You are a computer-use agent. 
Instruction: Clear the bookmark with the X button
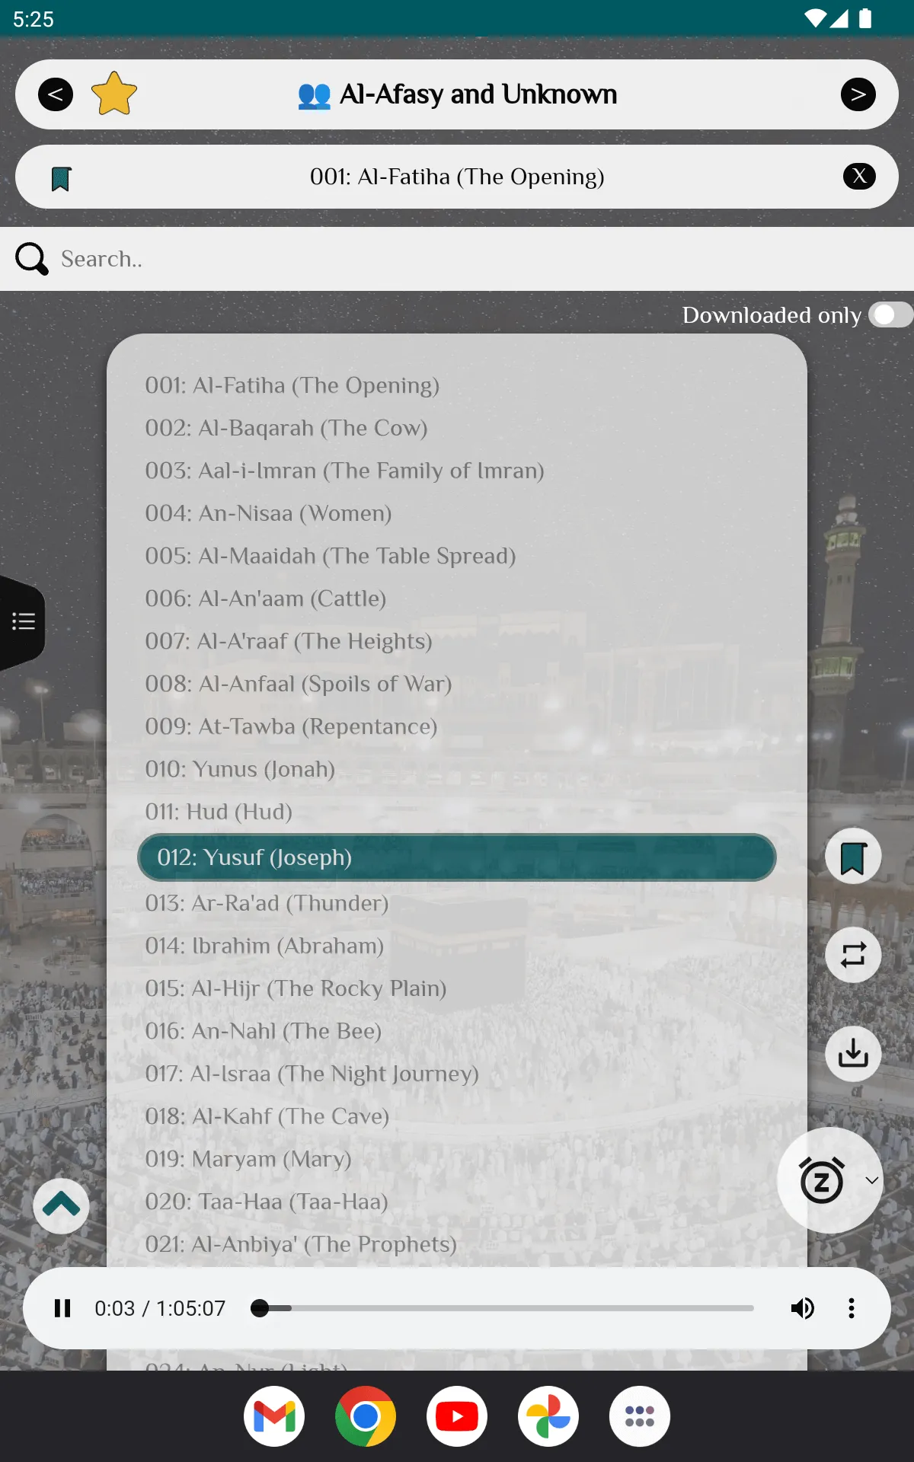[859, 177]
